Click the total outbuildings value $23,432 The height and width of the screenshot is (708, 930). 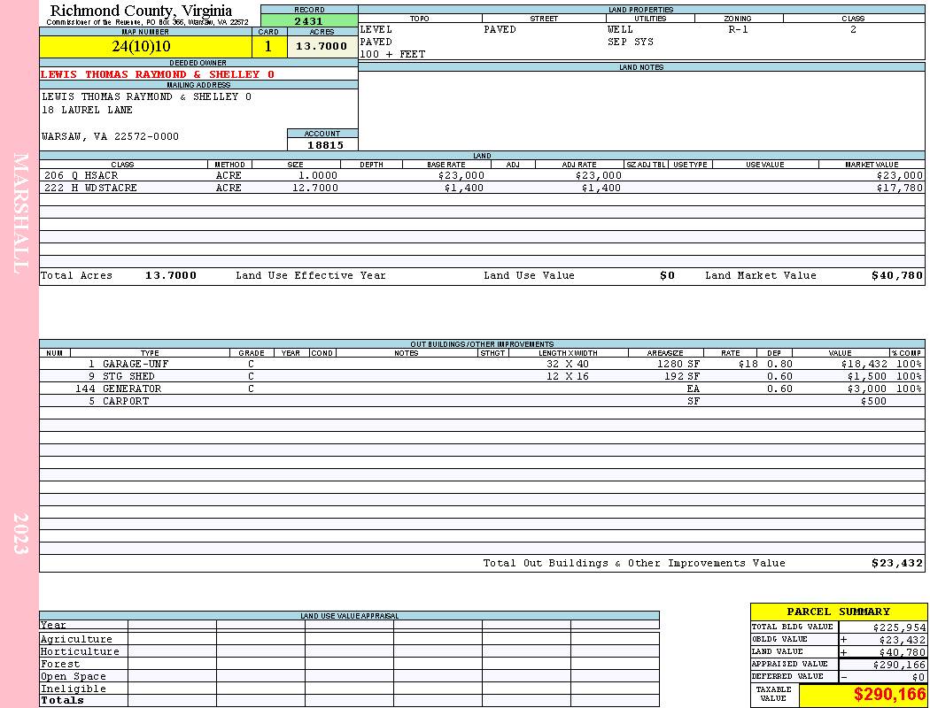pyautogui.click(x=896, y=564)
